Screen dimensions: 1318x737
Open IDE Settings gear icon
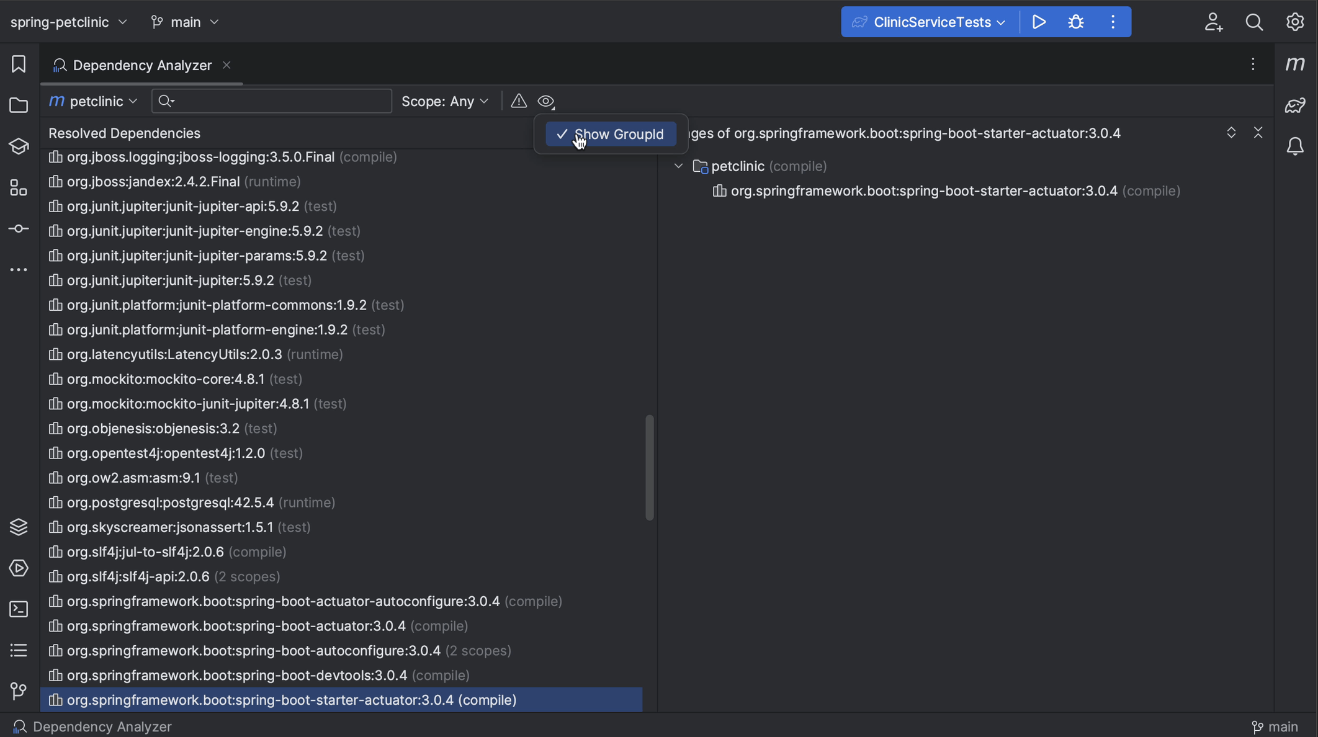tap(1296, 22)
